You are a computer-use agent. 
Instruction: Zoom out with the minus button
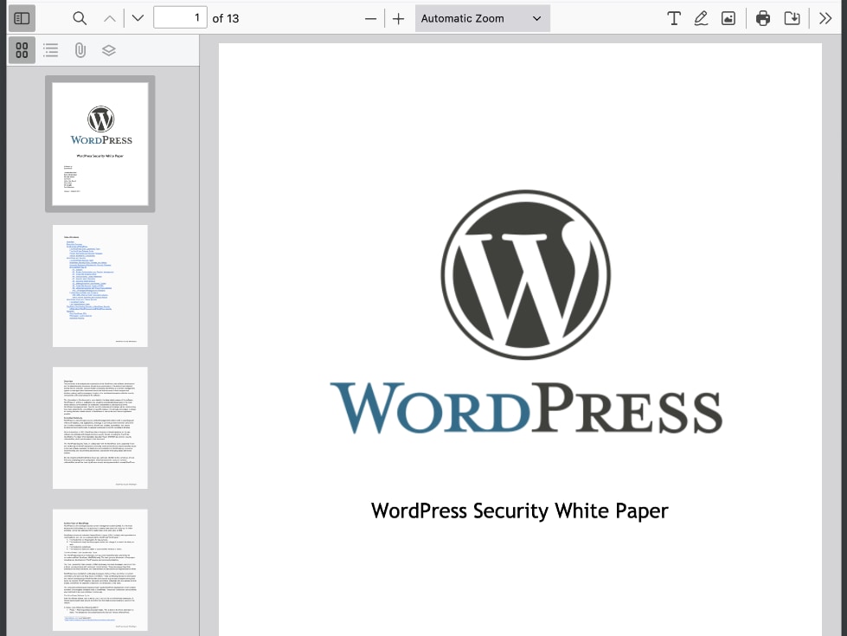coord(370,19)
